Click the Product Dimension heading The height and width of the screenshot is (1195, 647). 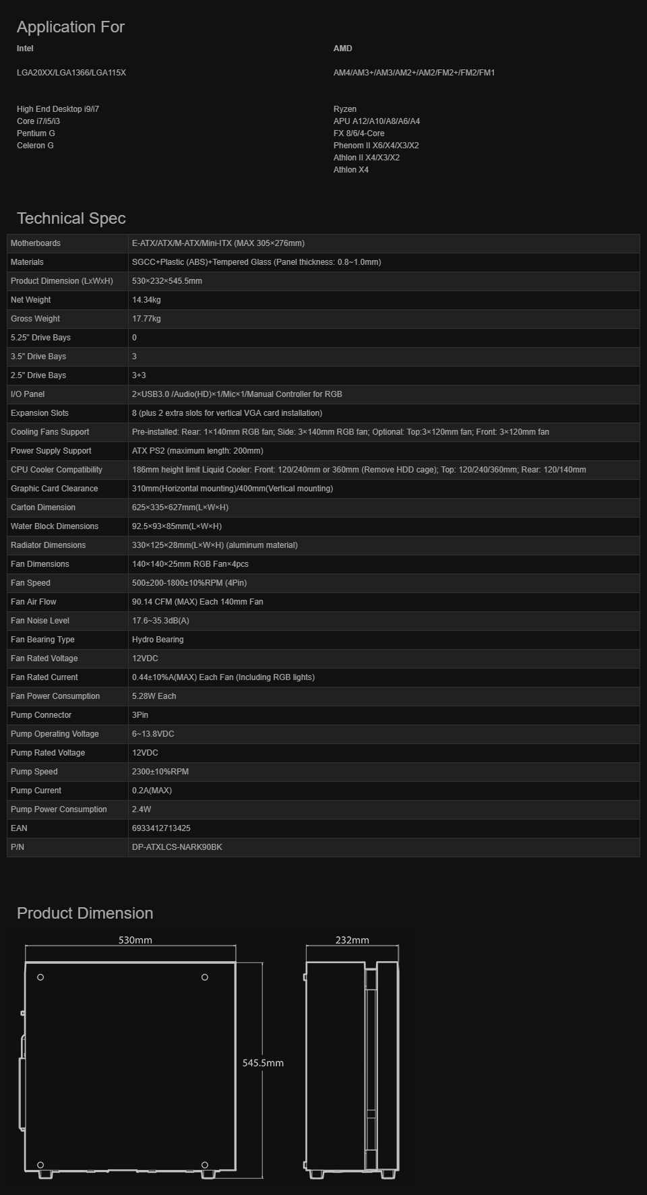click(85, 913)
